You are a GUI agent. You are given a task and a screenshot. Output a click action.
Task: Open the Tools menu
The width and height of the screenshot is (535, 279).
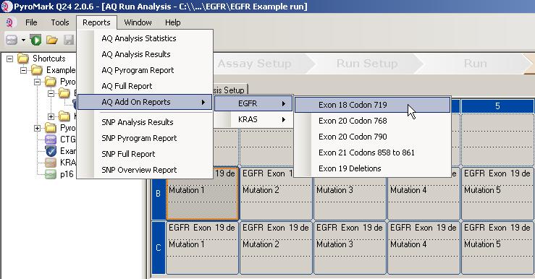pyautogui.click(x=60, y=22)
